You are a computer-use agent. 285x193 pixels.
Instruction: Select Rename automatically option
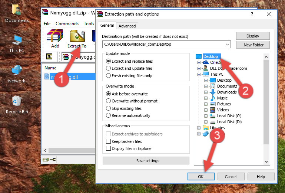coord(108,115)
